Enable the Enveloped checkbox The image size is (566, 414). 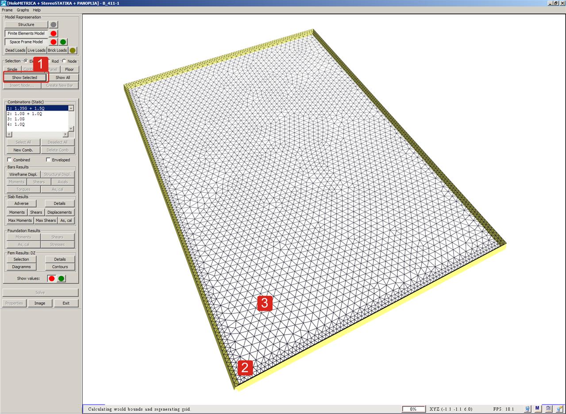click(x=48, y=160)
